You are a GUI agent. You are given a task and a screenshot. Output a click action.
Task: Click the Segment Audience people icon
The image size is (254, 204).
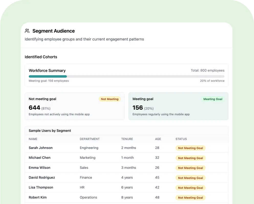tap(27, 31)
